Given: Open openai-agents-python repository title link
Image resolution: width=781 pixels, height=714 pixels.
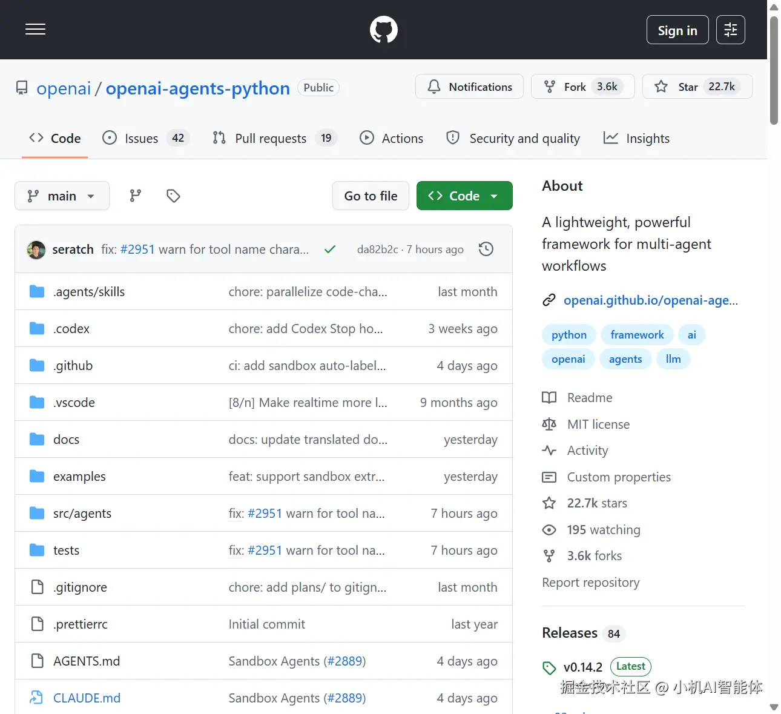Looking at the screenshot, I should click(x=198, y=88).
